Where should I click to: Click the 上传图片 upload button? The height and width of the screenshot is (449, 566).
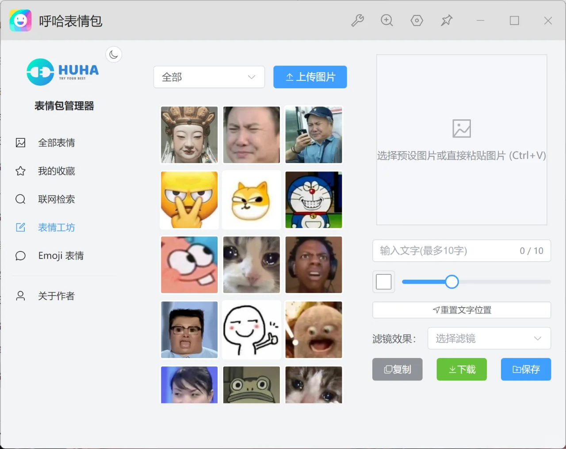click(310, 77)
